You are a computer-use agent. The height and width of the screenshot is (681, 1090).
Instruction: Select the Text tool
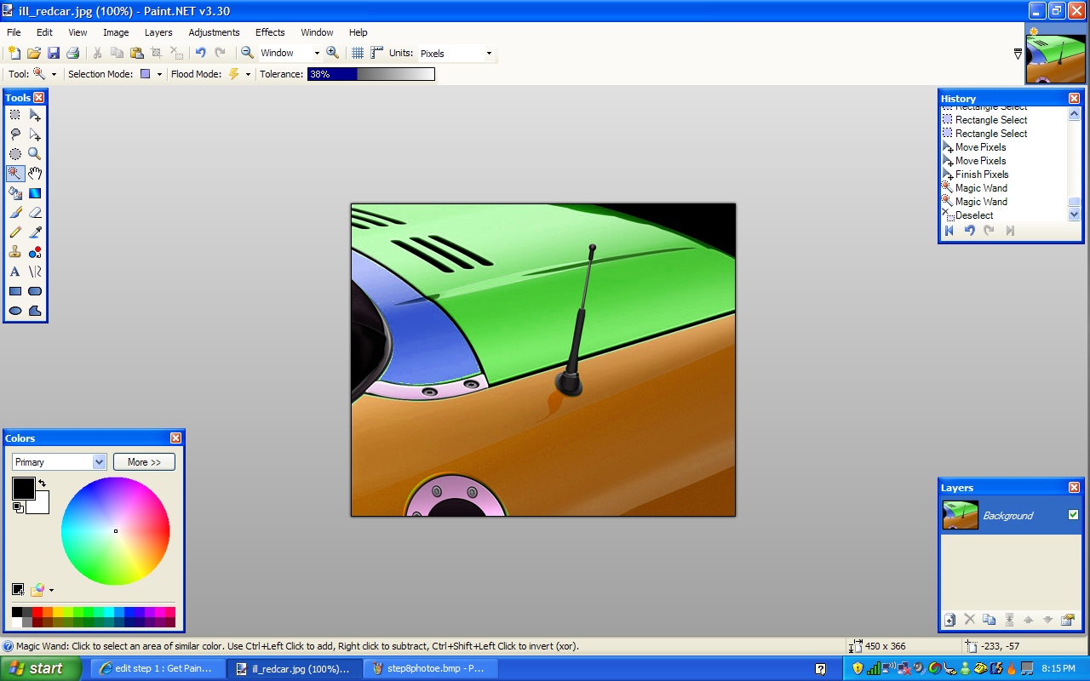point(14,272)
